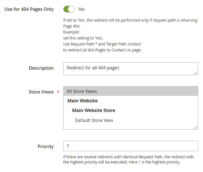Grab the Description field resize handle
This screenshot has width=203, height=172.
point(196,72)
